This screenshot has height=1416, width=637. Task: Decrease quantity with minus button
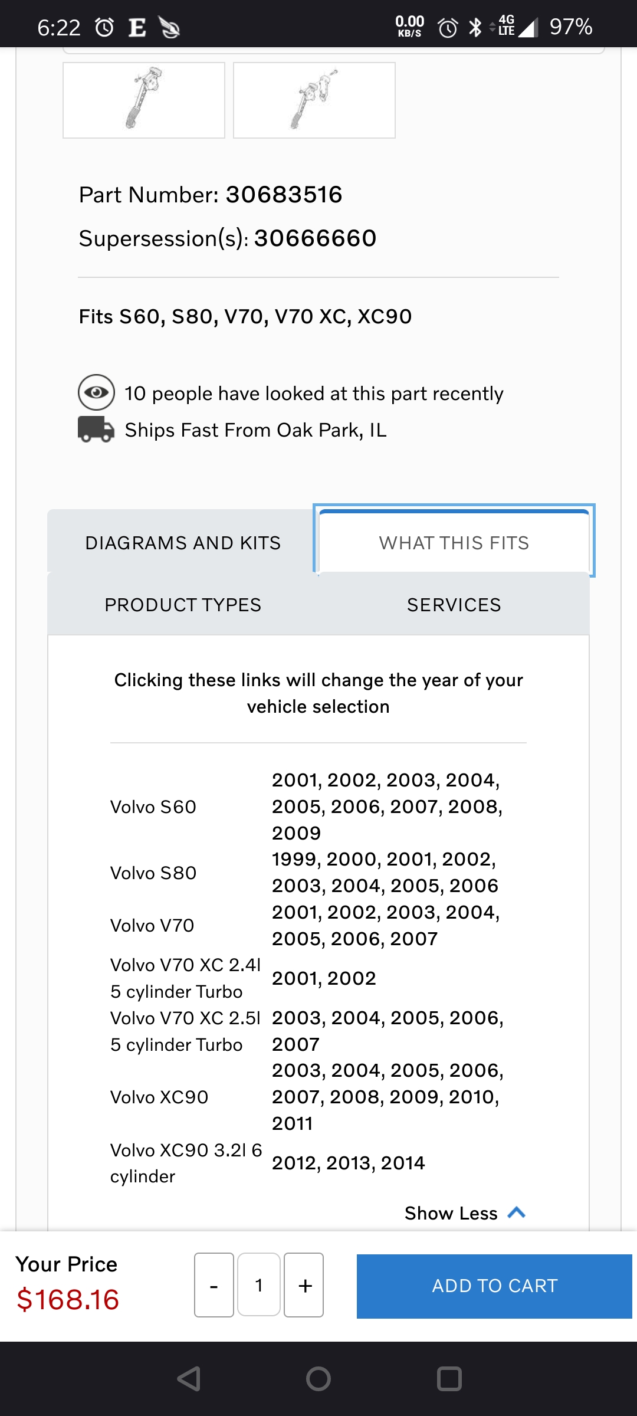[214, 1285]
